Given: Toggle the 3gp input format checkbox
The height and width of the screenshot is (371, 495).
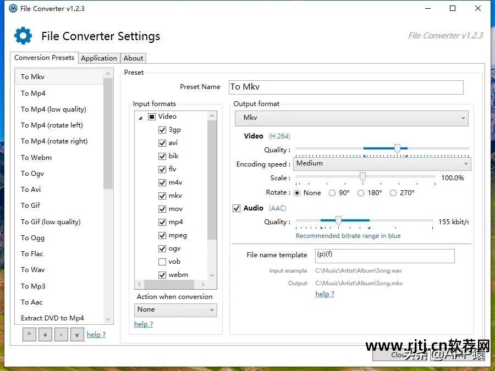Looking at the screenshot, I should pyautogui.click(x=162, y=130).
